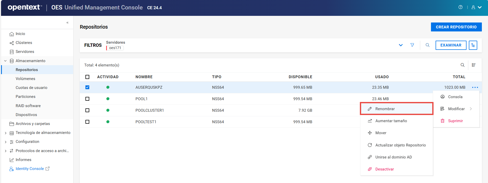Open the tree view icon beside EXAMINAR
This screenshot has height=183, width=488.
(473, 45)
